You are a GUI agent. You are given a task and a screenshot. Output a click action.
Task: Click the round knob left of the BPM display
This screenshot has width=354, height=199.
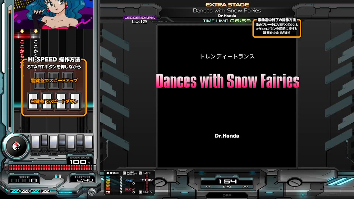click(160, 182)
